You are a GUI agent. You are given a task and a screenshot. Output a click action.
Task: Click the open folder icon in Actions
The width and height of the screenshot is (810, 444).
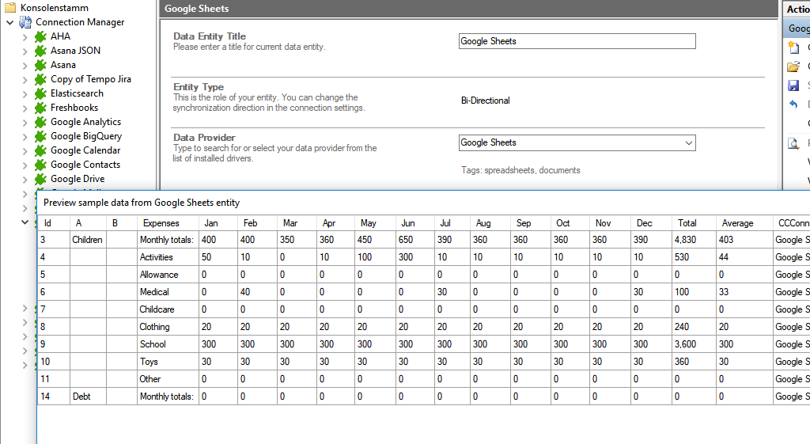point(793,66)
